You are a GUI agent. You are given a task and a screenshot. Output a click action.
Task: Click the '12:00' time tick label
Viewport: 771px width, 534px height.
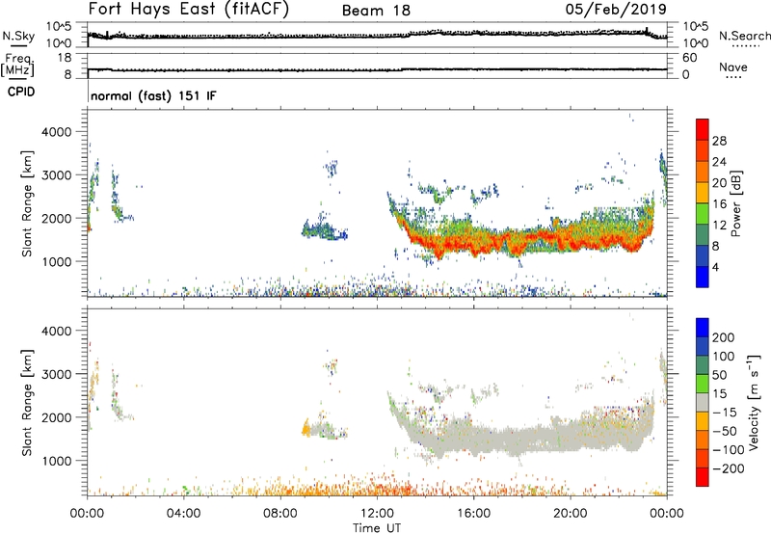pos(377,514)
